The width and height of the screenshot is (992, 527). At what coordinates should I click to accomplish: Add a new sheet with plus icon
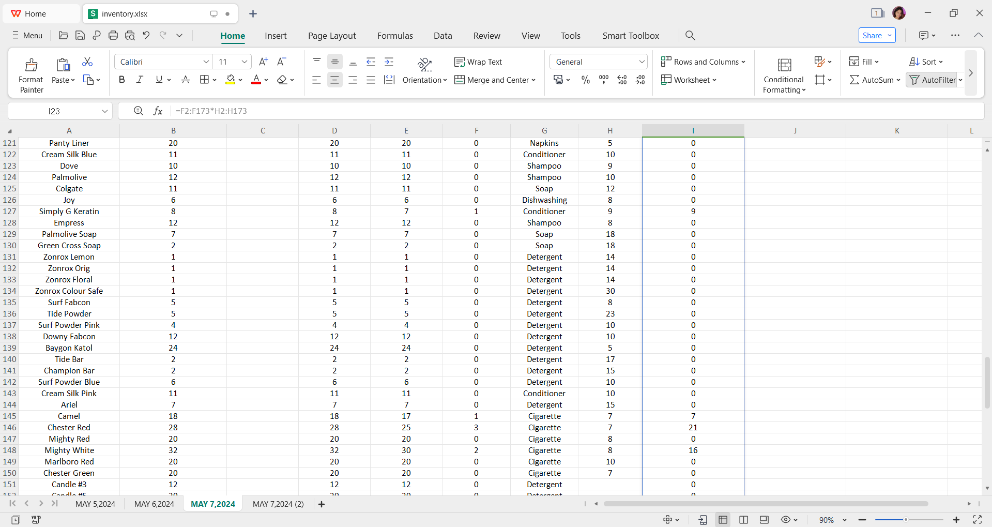point(322,504)
